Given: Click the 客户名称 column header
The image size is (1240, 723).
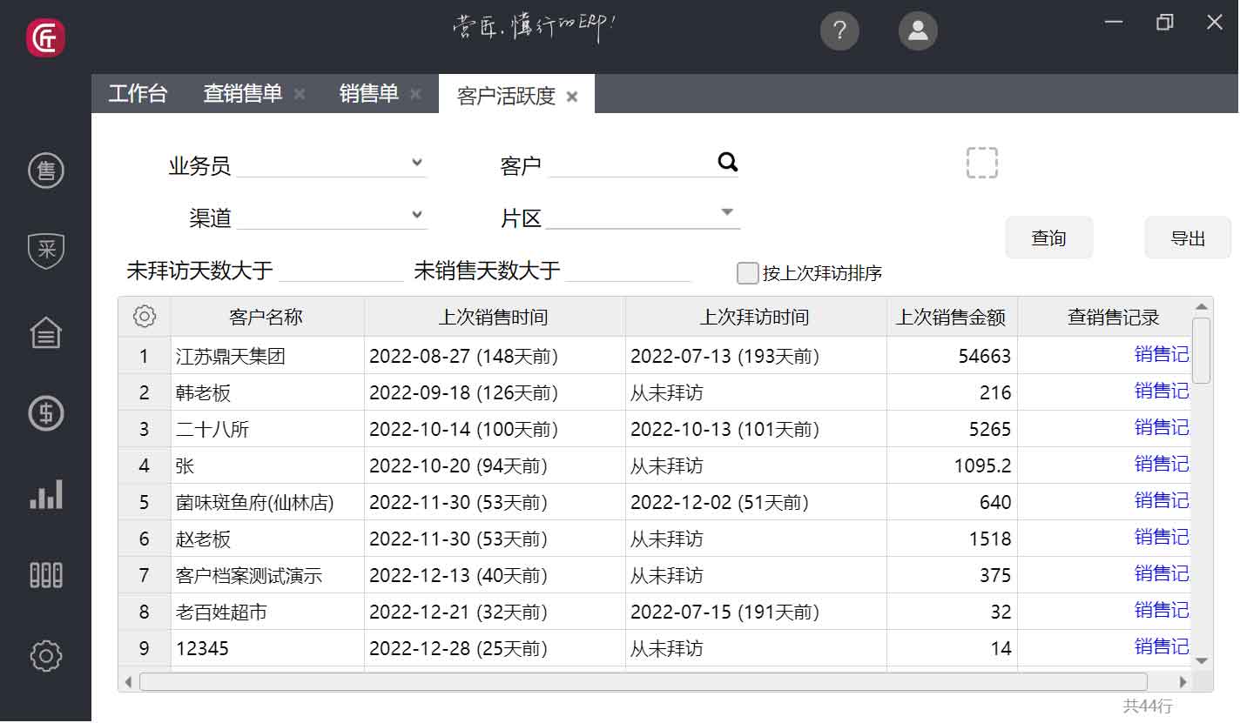Looking at the screenshot, I should (x=267, y=317).
